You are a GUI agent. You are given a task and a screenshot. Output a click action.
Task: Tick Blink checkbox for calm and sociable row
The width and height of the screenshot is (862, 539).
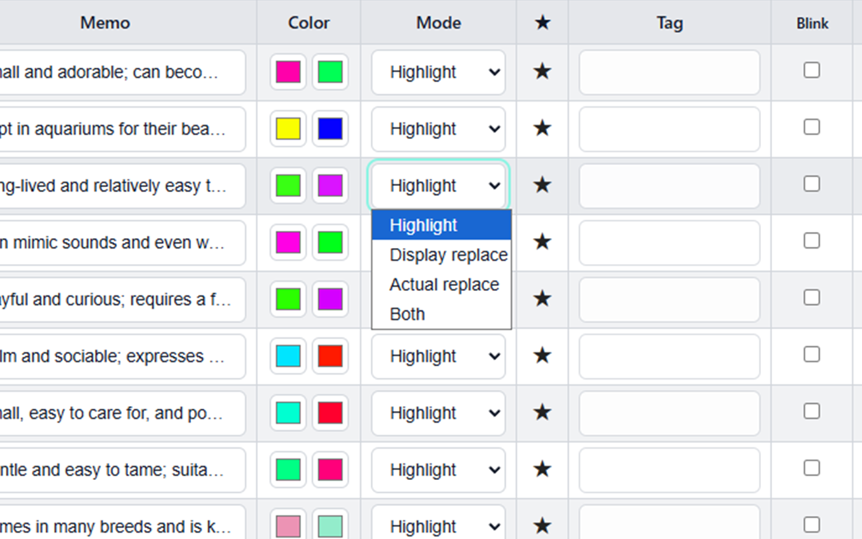(812, 354)
